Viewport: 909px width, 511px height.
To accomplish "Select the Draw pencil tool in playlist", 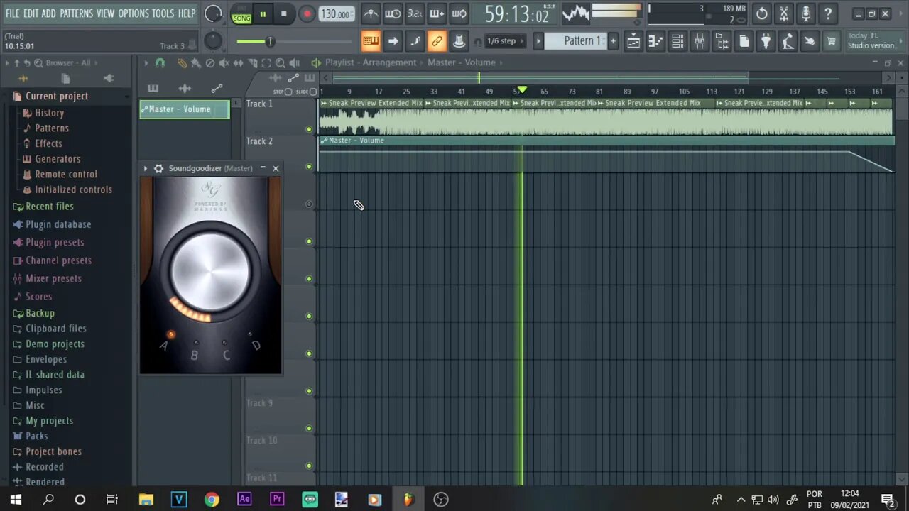I will point(182,63).
